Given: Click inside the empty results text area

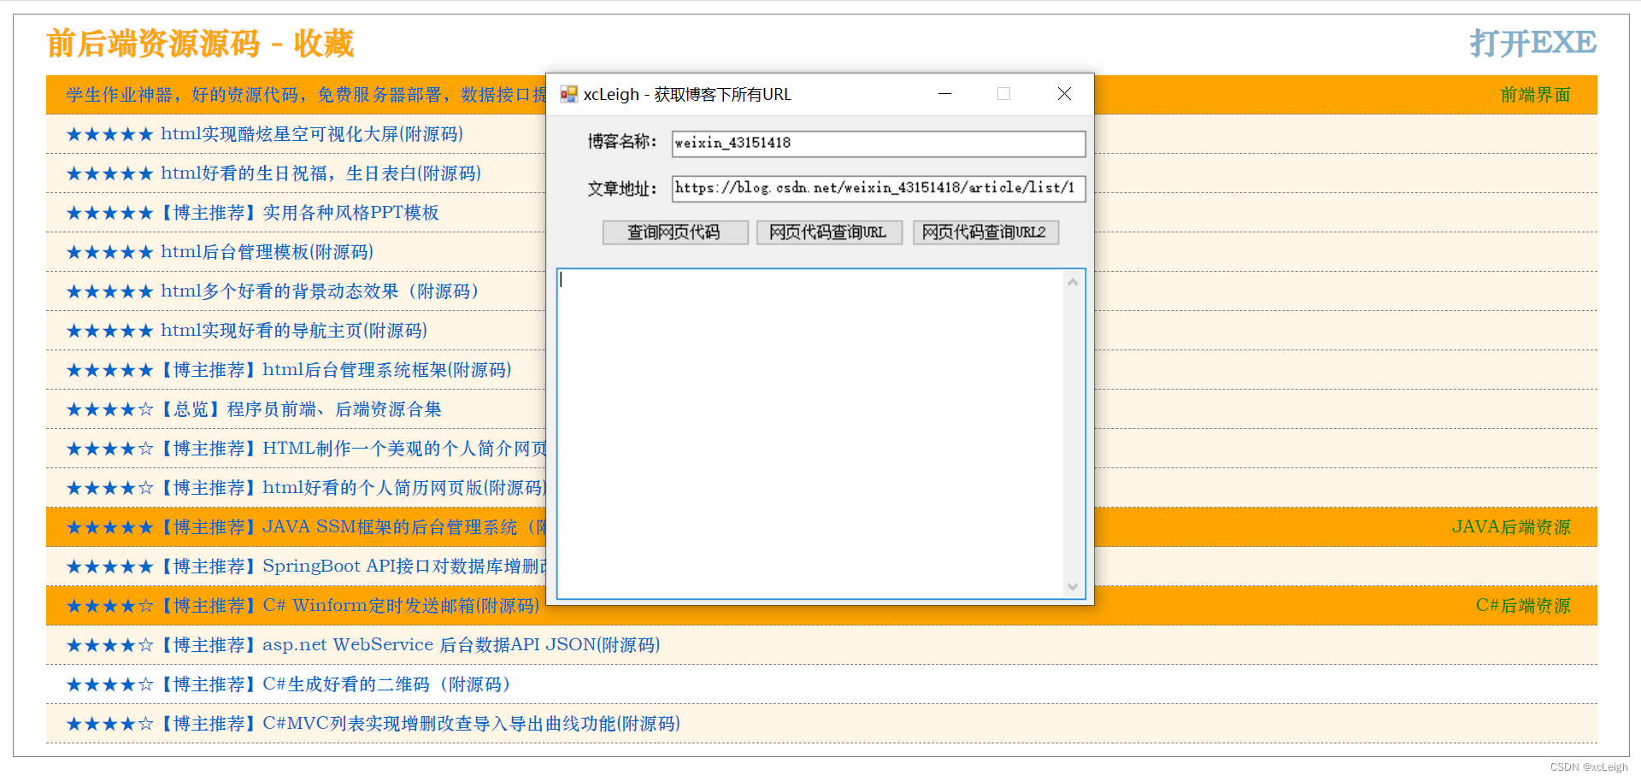Looking at the screenshot, I should point(810,434).
